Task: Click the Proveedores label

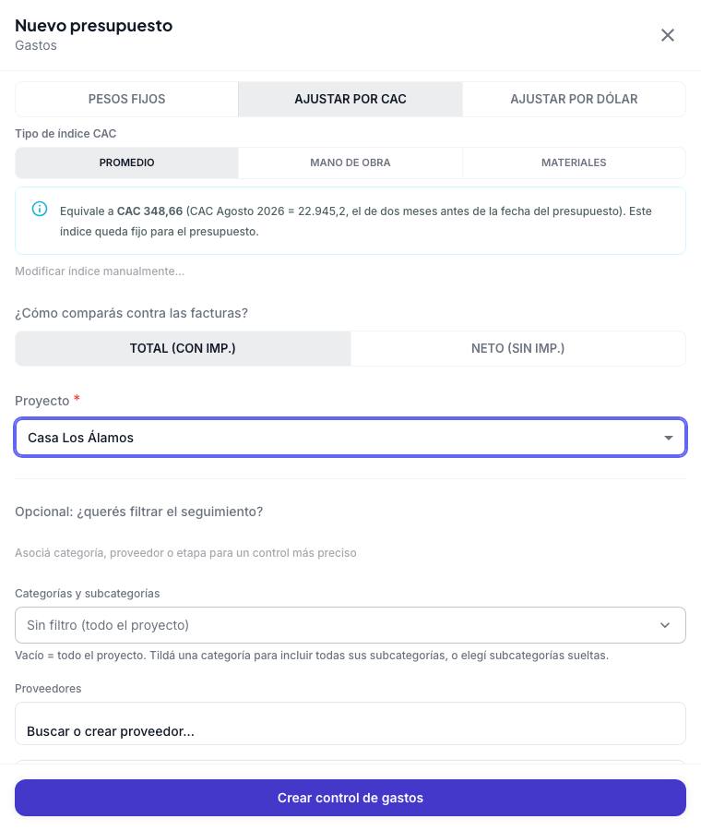Action: point(48,689)
